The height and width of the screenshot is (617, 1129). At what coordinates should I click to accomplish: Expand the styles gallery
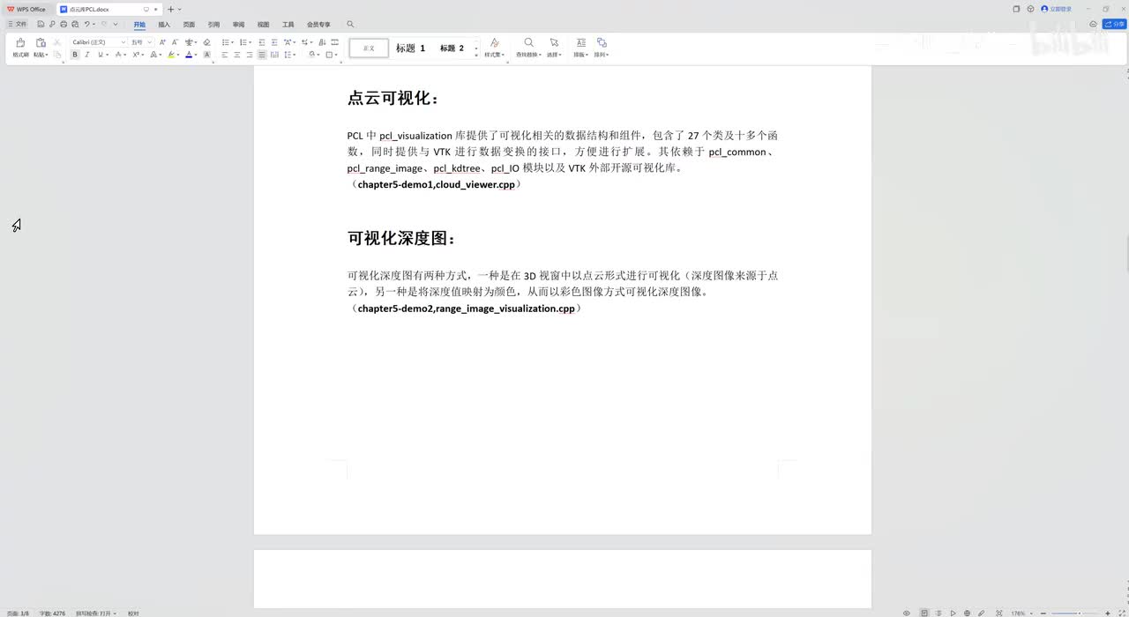[x=476, y=55]
